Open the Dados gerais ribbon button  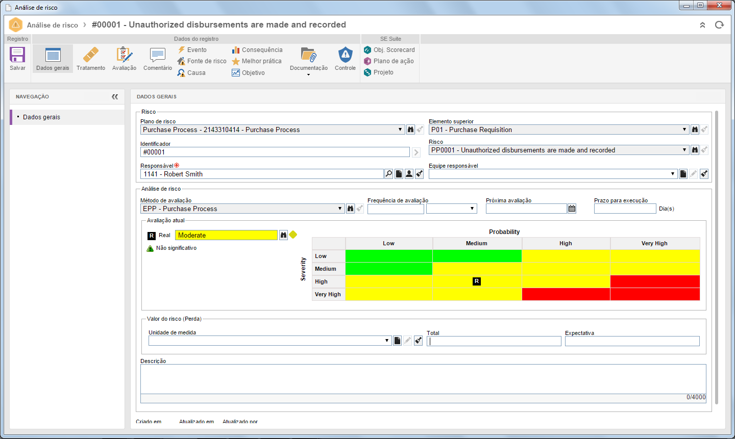(x=53, y=59)
